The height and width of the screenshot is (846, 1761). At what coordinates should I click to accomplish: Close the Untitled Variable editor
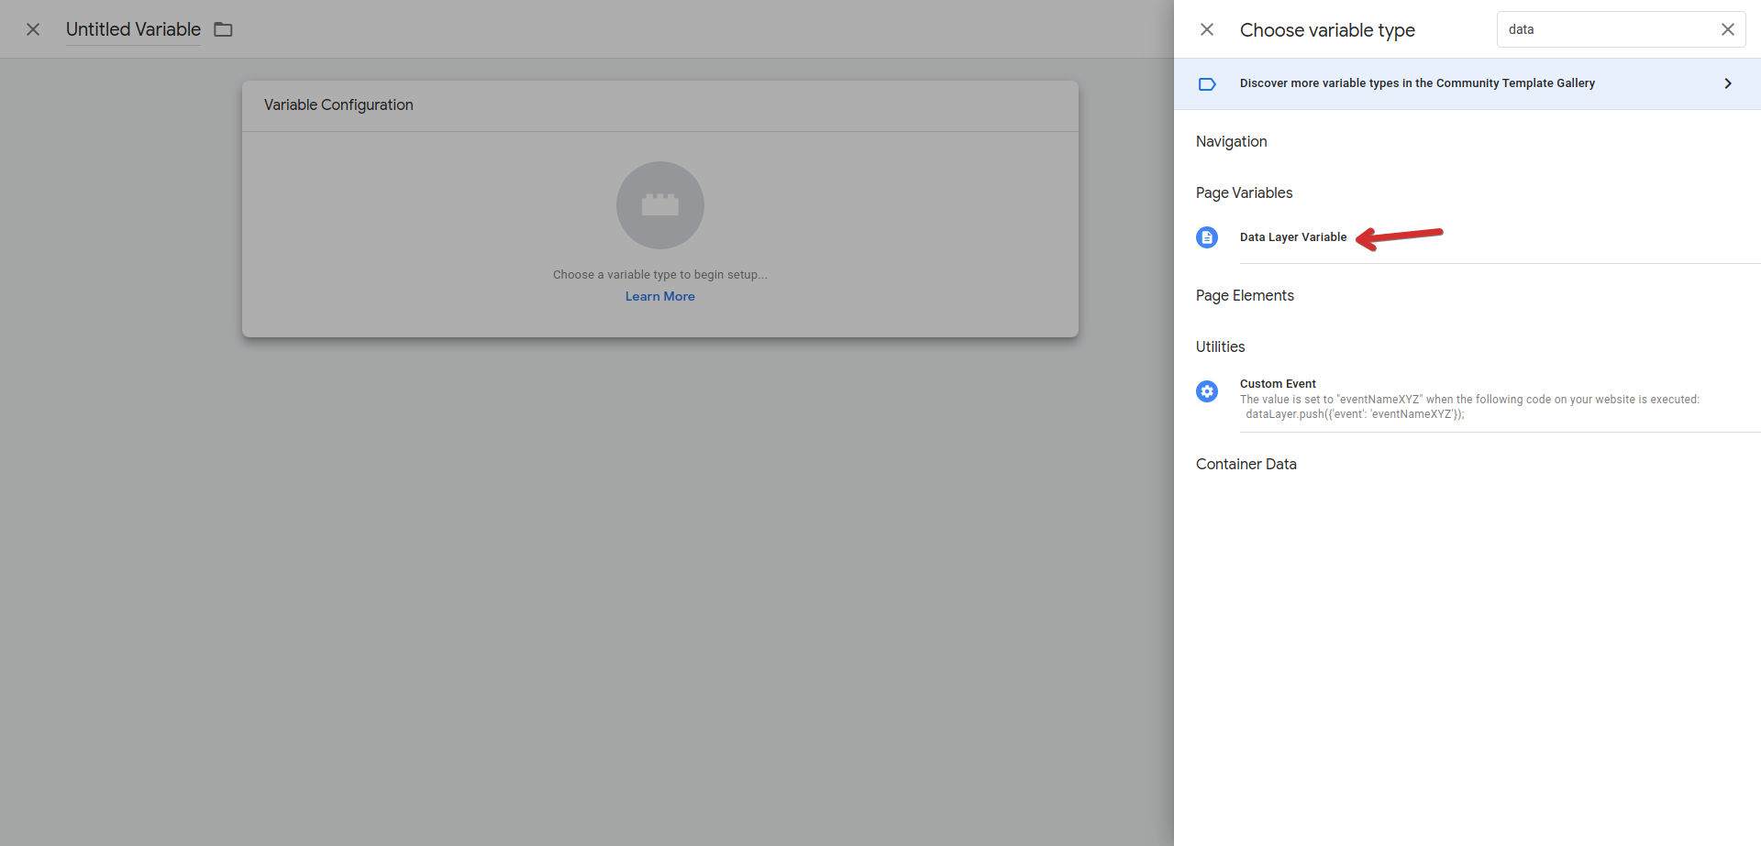(x=33, y=29)
